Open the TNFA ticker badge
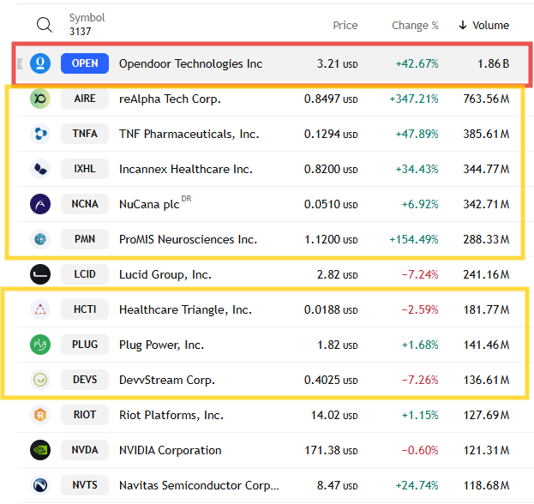The image size is (534, 504). 85,134
